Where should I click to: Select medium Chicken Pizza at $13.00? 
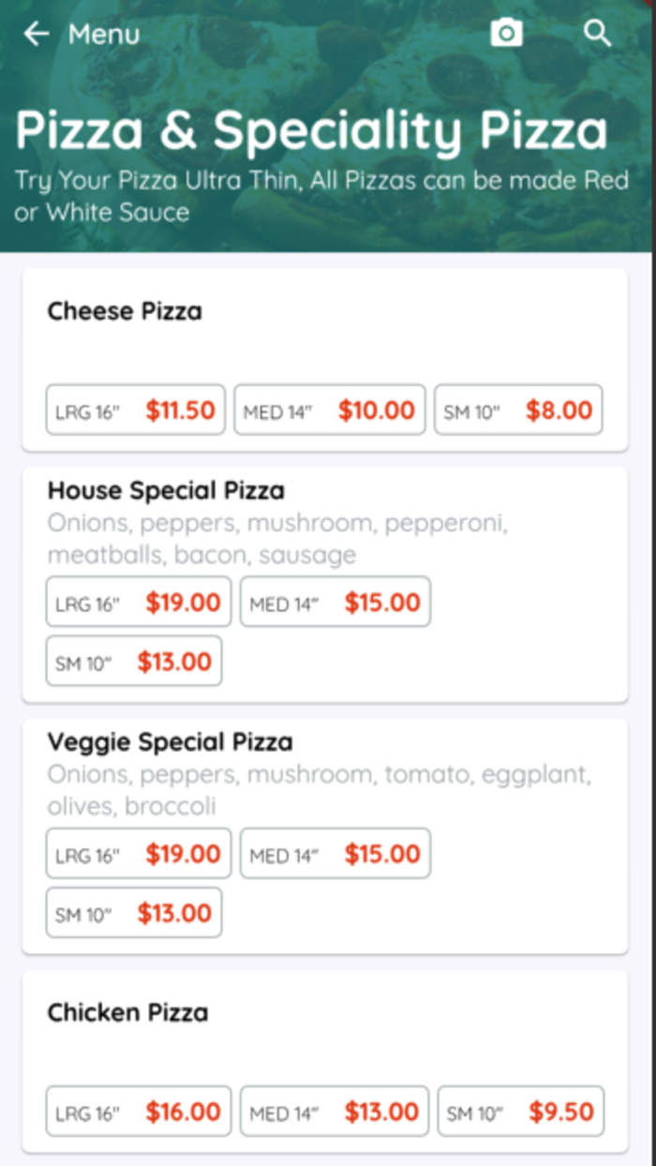point(334,1112)
